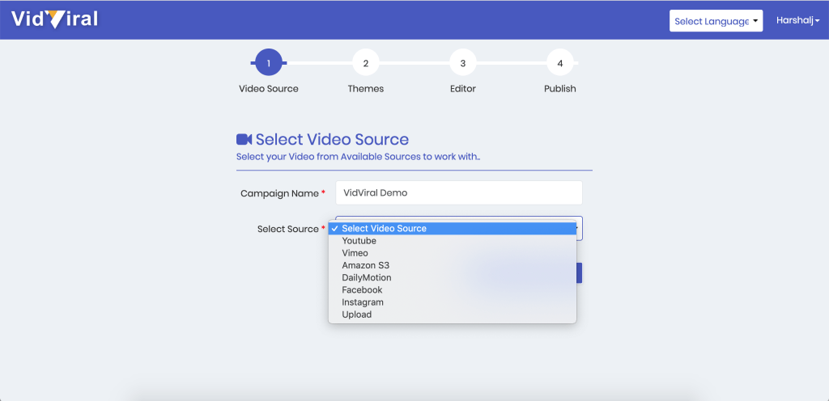829x401 pixels.
Task: Click the Select Video Source heading text
Action: point(332,139)
